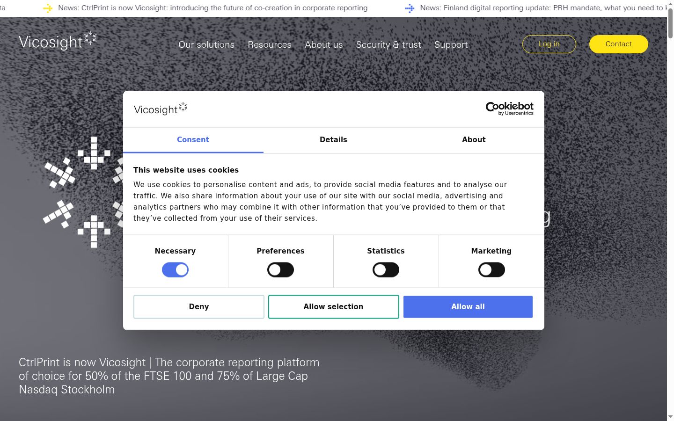This screenshot has height=421, width=674.
Task: Click the Allow selection button
Action: pyautogui.click(x=334, y=307)
